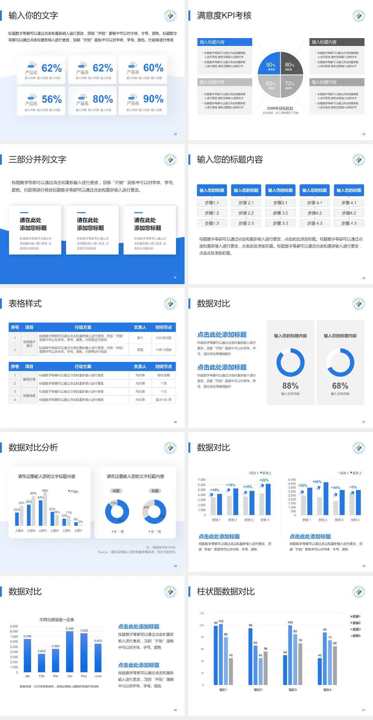
Task: Click the 数据1 legend color swatch
Action: click(351, 616)
